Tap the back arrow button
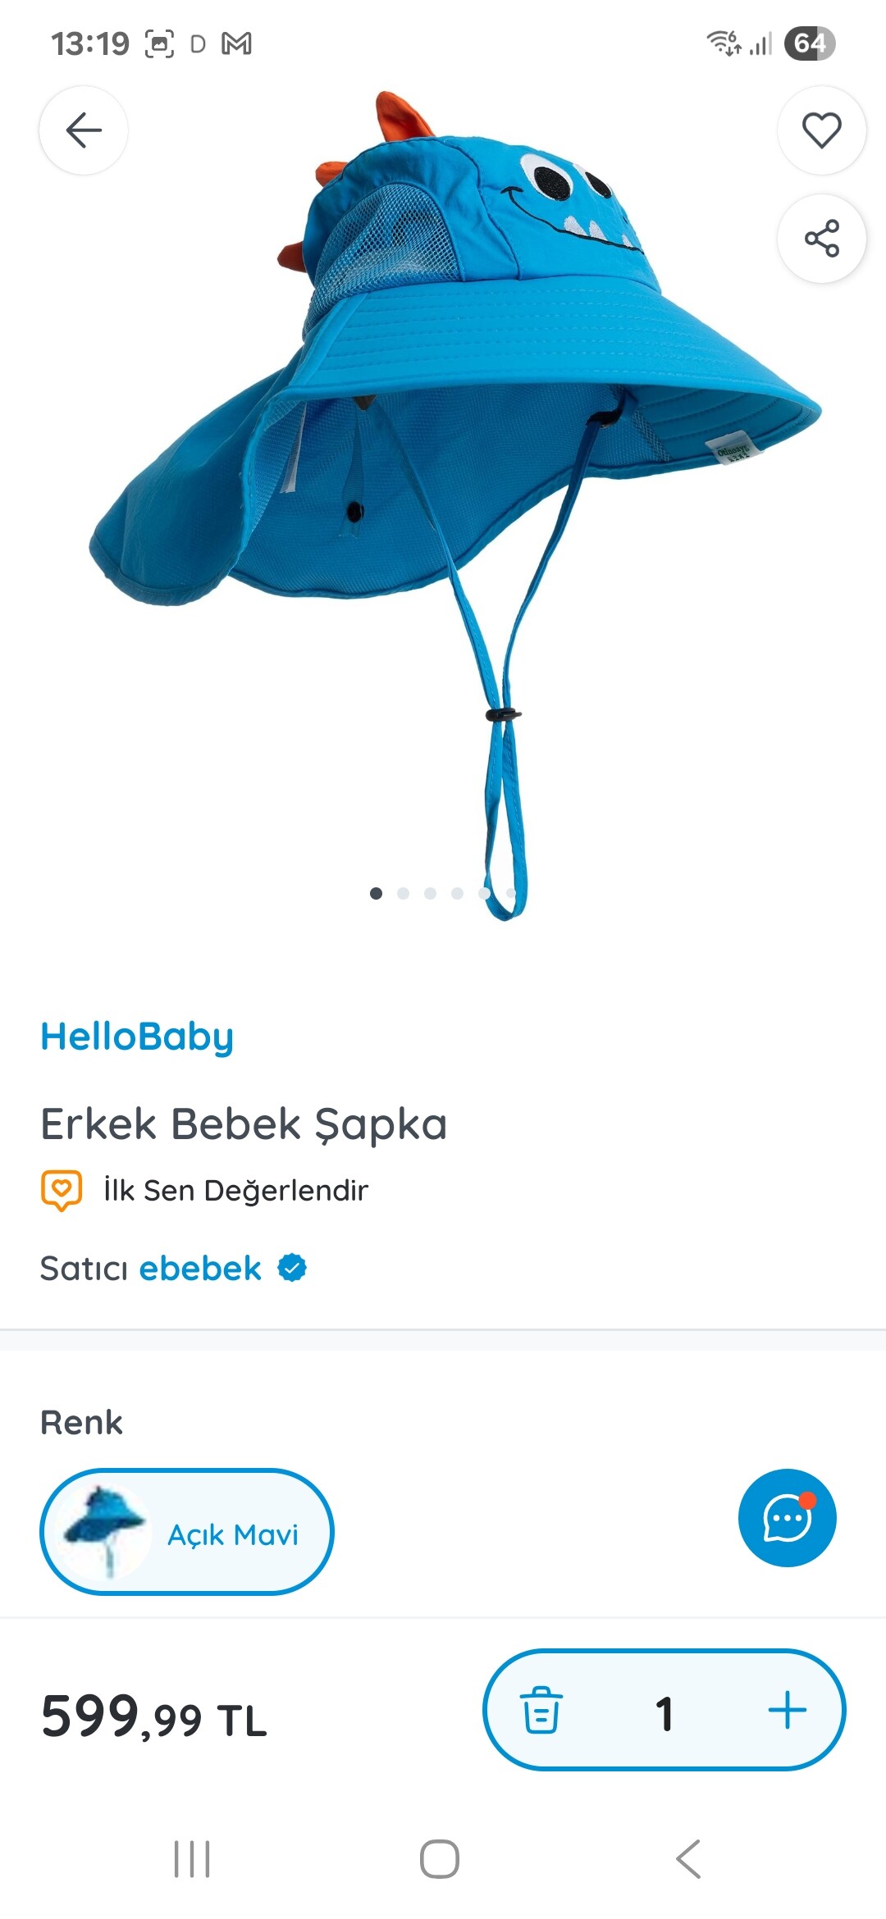The width and height of the screenshot is (886, 1919). 84,130
